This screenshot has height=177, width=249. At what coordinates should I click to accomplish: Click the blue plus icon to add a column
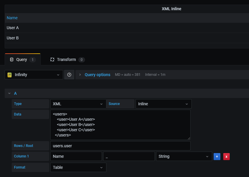pos(217,156)
